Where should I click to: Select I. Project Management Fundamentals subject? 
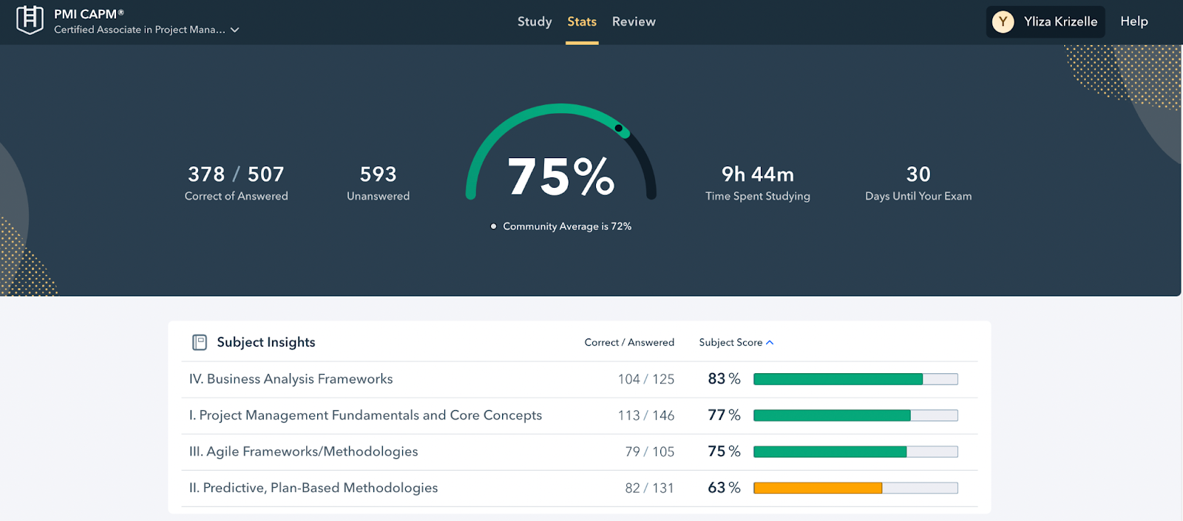pyautogui.click(x=365, y=415)
